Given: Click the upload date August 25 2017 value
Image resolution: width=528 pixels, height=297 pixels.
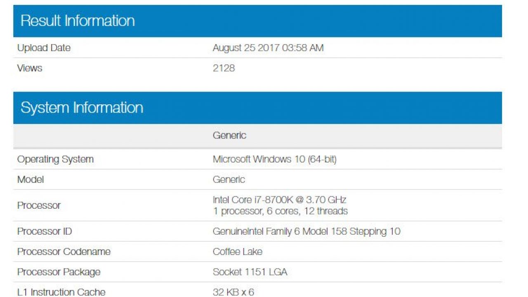Looking at the screenshot, I should 268,48.
